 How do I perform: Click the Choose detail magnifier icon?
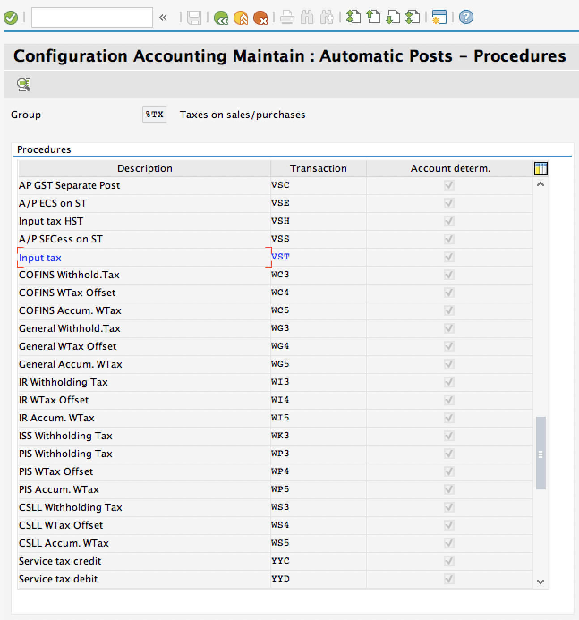(24, 84)
